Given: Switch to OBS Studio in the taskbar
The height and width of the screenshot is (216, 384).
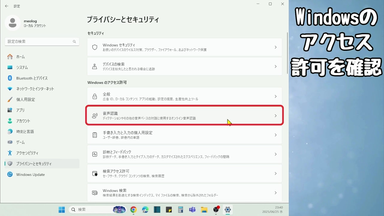Looking at the screenshot, I should 216,210.
